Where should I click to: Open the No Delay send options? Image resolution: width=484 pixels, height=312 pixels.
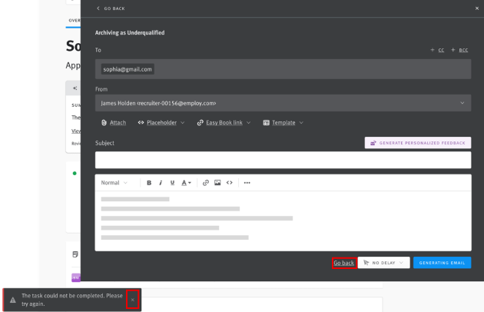pyautogui.click(x=383, y=263)
